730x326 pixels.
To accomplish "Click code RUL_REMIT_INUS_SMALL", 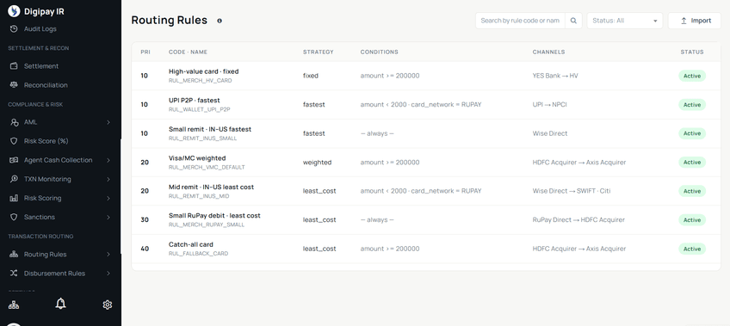I will point(202,138).
